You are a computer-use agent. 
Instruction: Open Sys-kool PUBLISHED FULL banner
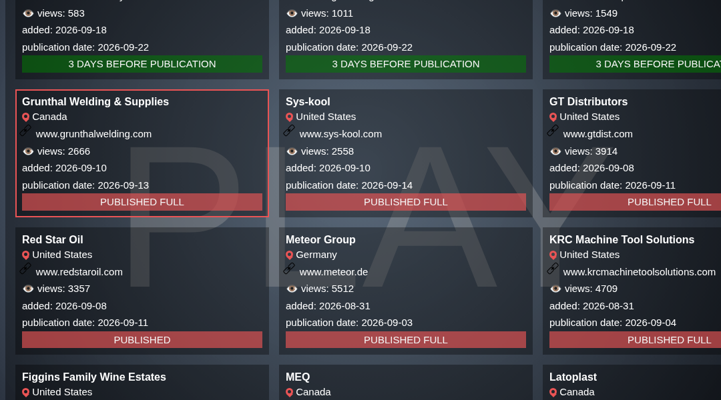pyautogui.click(x=406, y=202)
